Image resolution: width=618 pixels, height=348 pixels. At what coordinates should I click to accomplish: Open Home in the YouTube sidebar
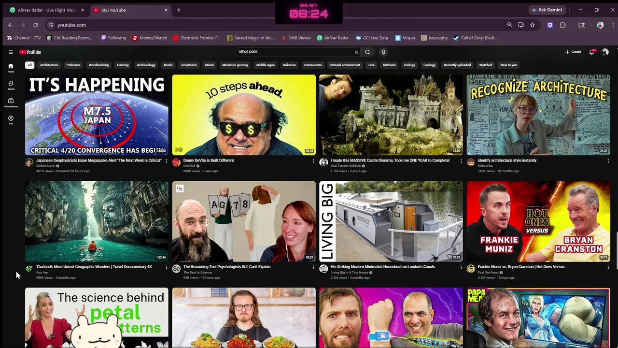pos(11,68)
